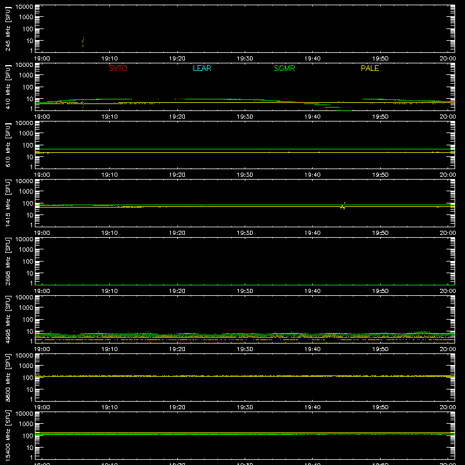
Task: Click the yellow spike in 1415 MHz panel
Action: tap(343, 206)
